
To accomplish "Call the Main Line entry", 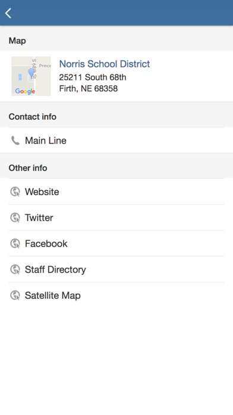I will tap(116, 140).
